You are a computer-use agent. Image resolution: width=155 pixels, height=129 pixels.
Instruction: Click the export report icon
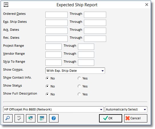coord(31,118)
